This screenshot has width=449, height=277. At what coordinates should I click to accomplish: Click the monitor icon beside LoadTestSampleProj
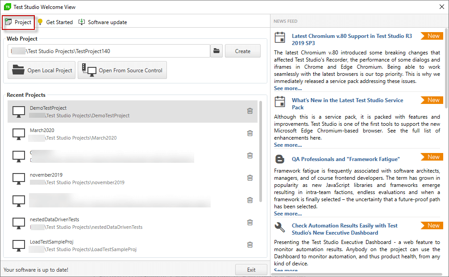[19, 245]
